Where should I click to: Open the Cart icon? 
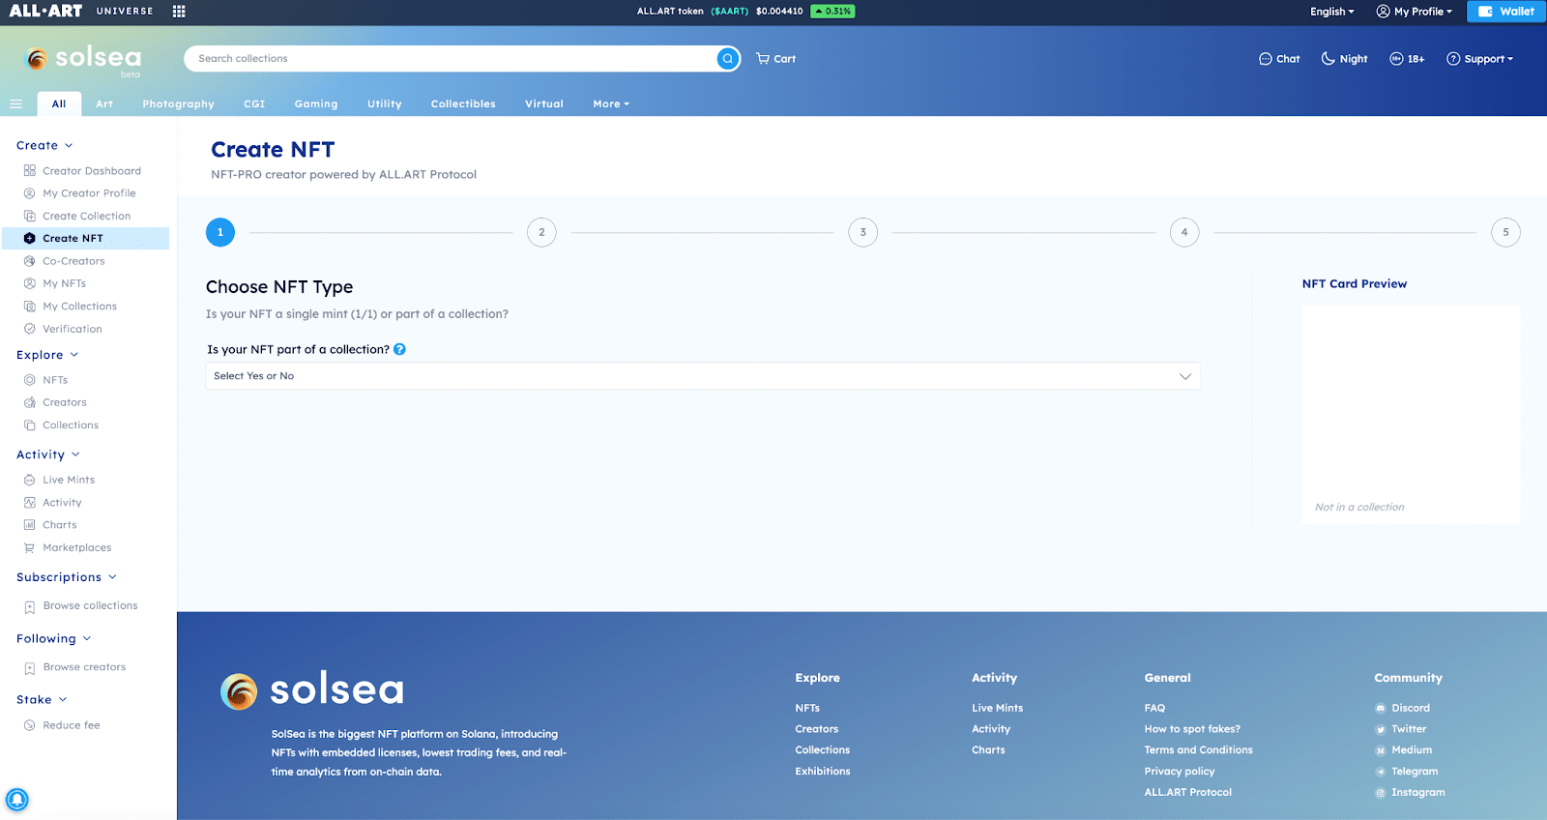775,59
